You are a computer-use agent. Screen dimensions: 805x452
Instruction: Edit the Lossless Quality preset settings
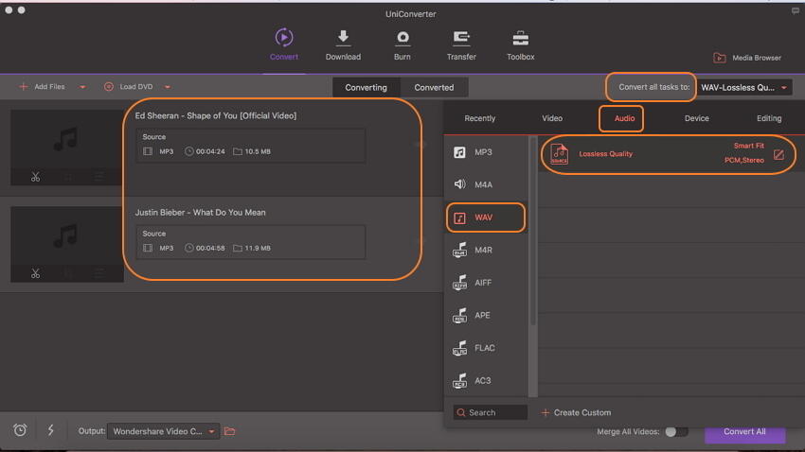point(778,155)
